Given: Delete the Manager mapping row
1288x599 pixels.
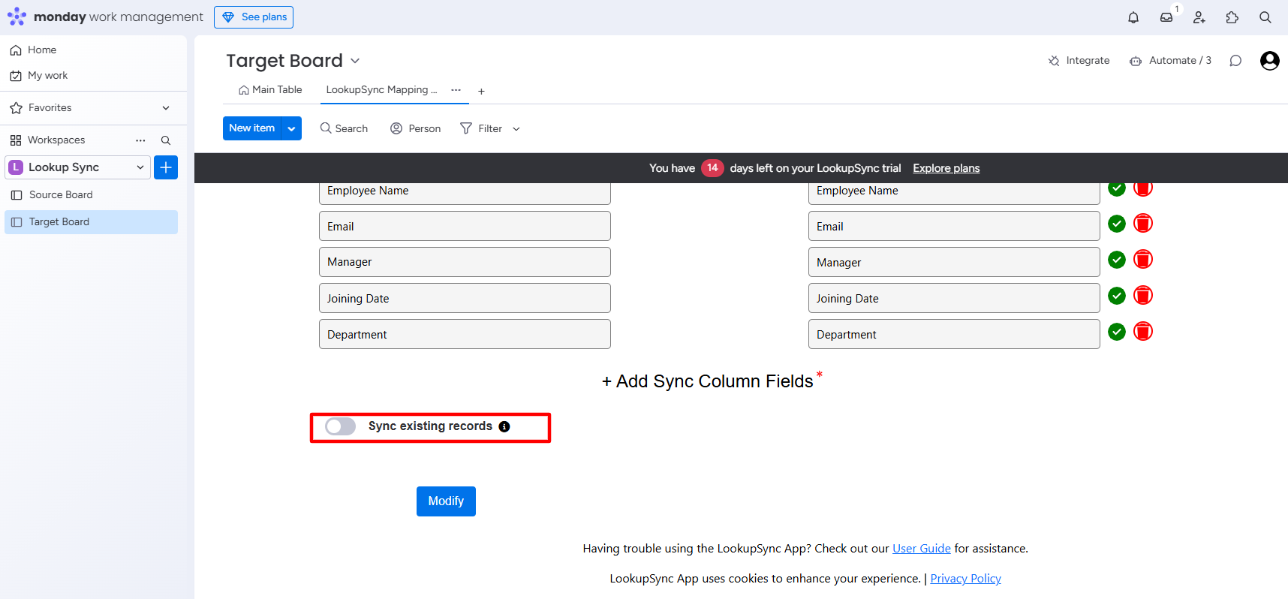Looking at the screenshot, I should tap(1143, 260).
